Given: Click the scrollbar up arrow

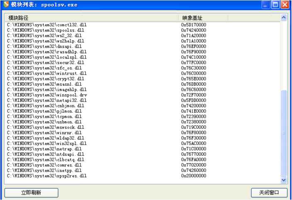Looking at the screenshot, I should pos(284,18).
